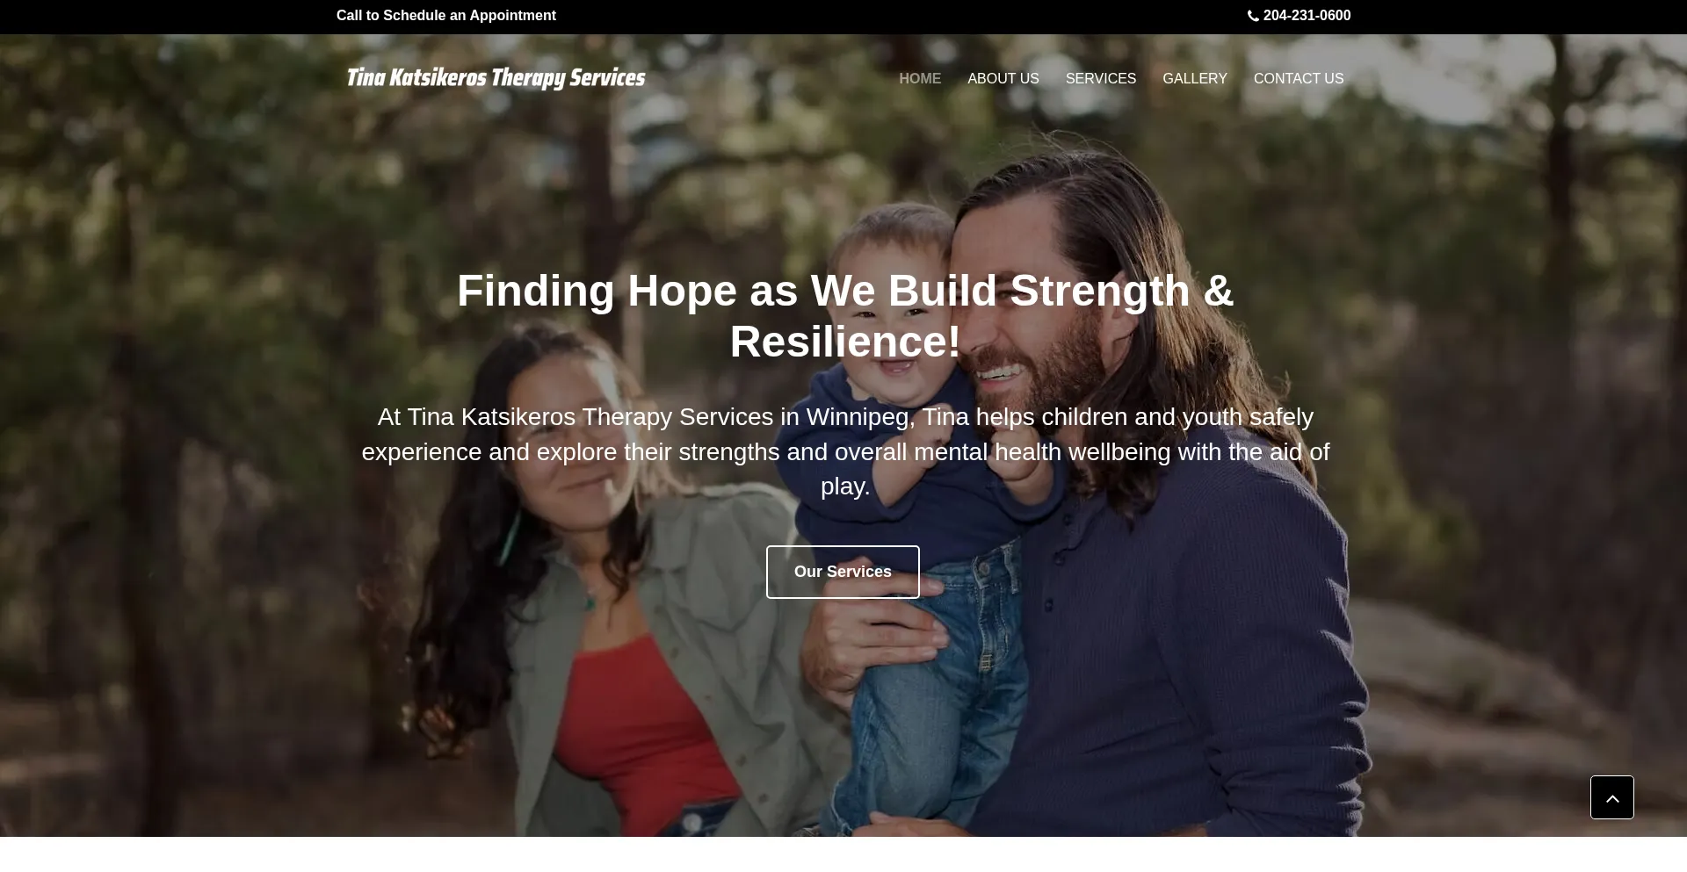Viewport: 1687px width, 872px height.
Task: Open the Tina Katsikeros Therapy Services logo
Action: tap(496, 78)
